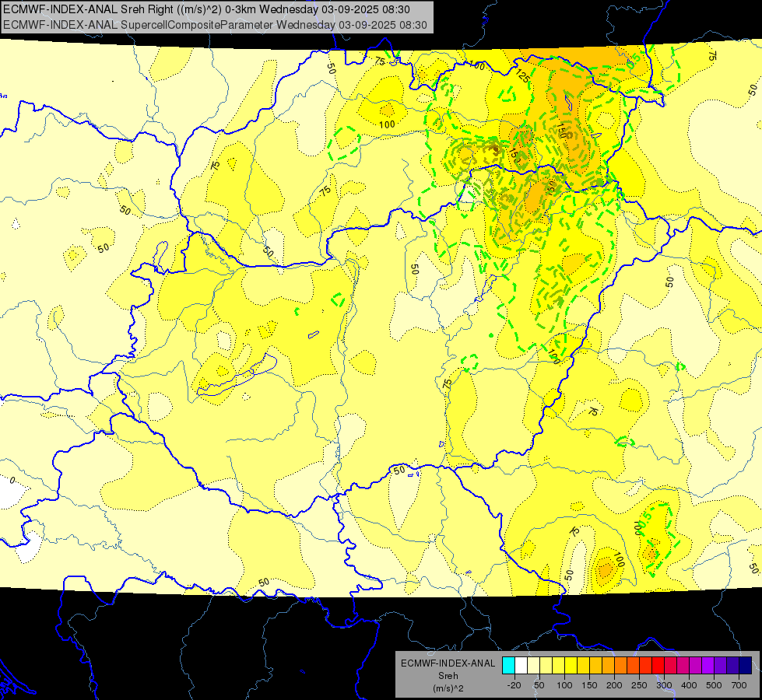Select the pure red legend swatch
The height and width of the screenshot is (700, 762).
[x=658, y=665]
